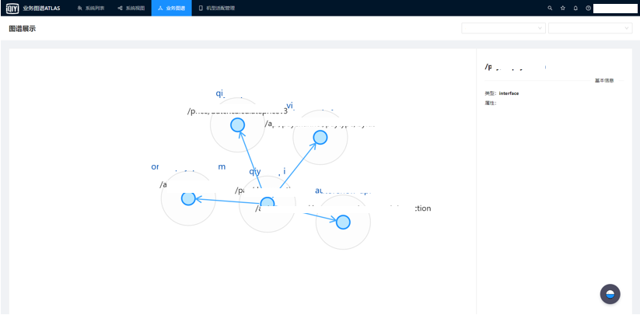
Task: Select the graph node under the 'or' label
Action: point(188,198)
